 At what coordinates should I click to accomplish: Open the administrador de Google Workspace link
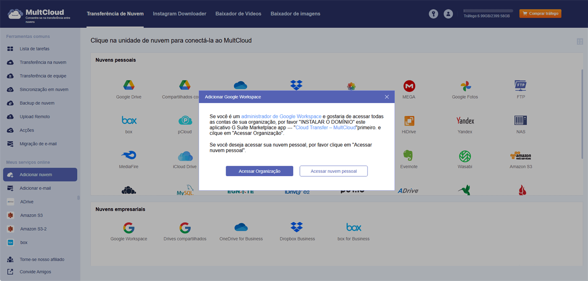point(281,116)
